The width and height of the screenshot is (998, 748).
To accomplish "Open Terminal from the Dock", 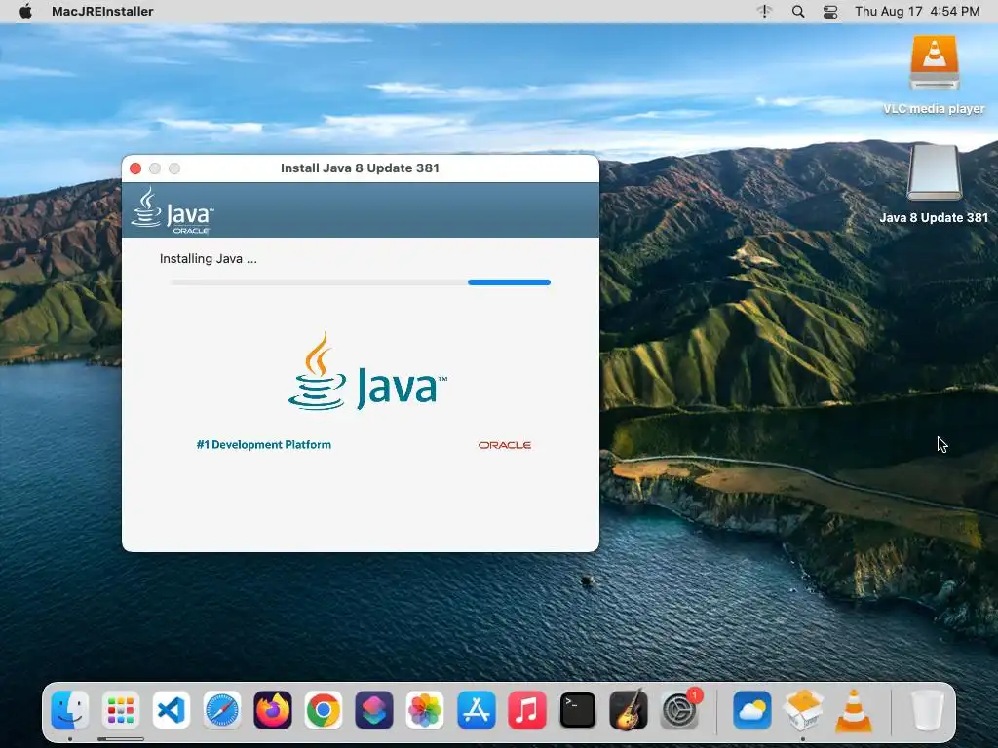I will [577, 710].
